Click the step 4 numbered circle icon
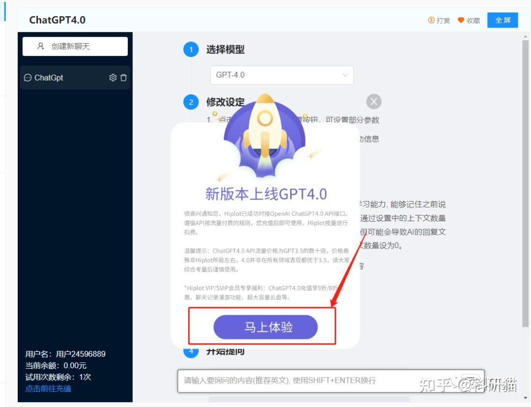Screen dimensions: 531x407 pos(191,351)
